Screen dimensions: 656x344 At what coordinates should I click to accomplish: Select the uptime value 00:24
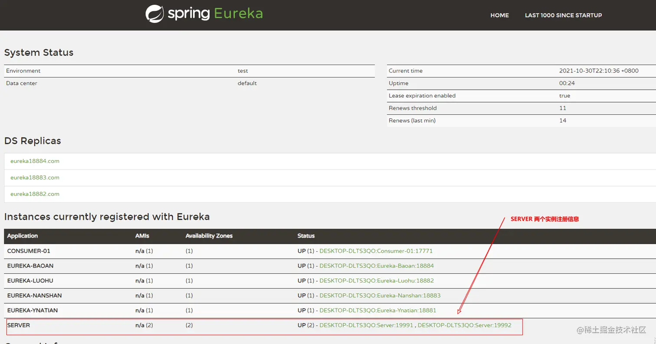tap(567, 83)
